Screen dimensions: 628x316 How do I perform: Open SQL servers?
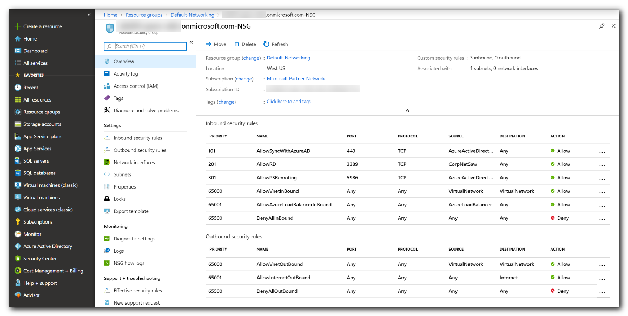tap(36, 161)
